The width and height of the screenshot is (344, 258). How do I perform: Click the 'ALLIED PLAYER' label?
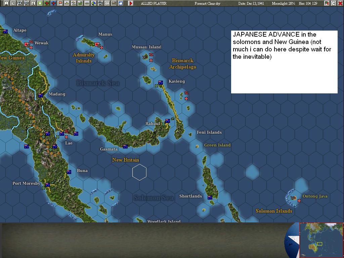pyautogui.click(x=154, y=3)
